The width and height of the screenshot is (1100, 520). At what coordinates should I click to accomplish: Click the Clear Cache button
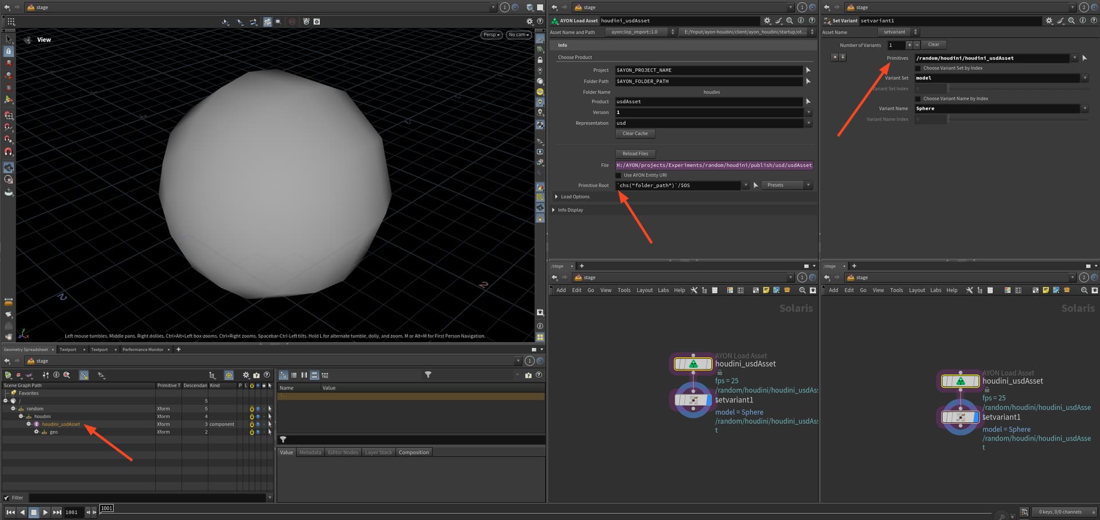635,133
